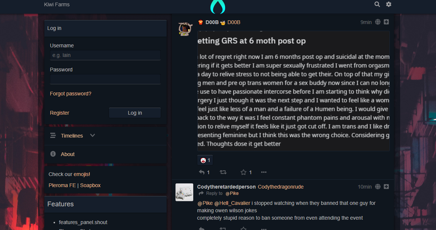Click the Forgot password link

[71, 94]
